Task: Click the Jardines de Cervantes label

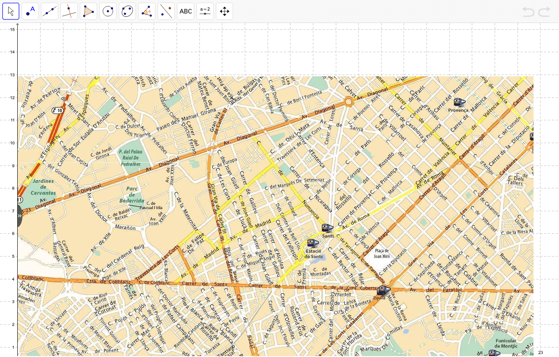Action: point(43,187)
